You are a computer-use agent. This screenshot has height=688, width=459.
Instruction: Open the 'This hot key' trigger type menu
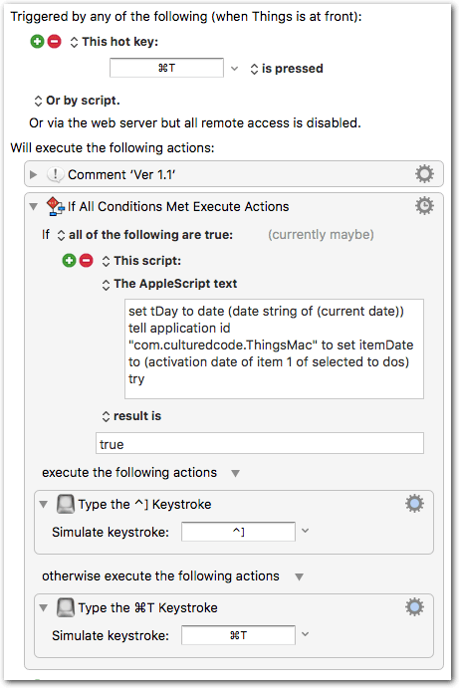click(x=115, y=42)
